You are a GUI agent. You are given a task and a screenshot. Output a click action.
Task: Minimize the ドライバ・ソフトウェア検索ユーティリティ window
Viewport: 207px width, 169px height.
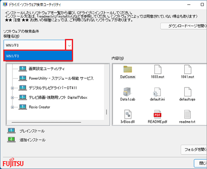tap(189, 4)
